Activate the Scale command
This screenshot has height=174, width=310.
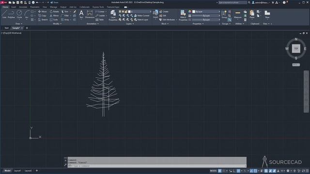click(54, 20)
